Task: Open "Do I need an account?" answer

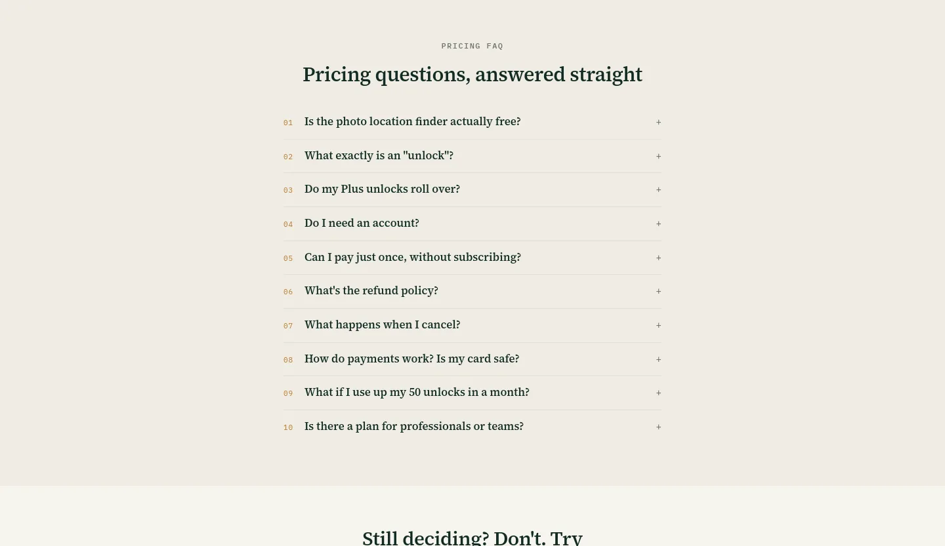Action: [472, 224]
